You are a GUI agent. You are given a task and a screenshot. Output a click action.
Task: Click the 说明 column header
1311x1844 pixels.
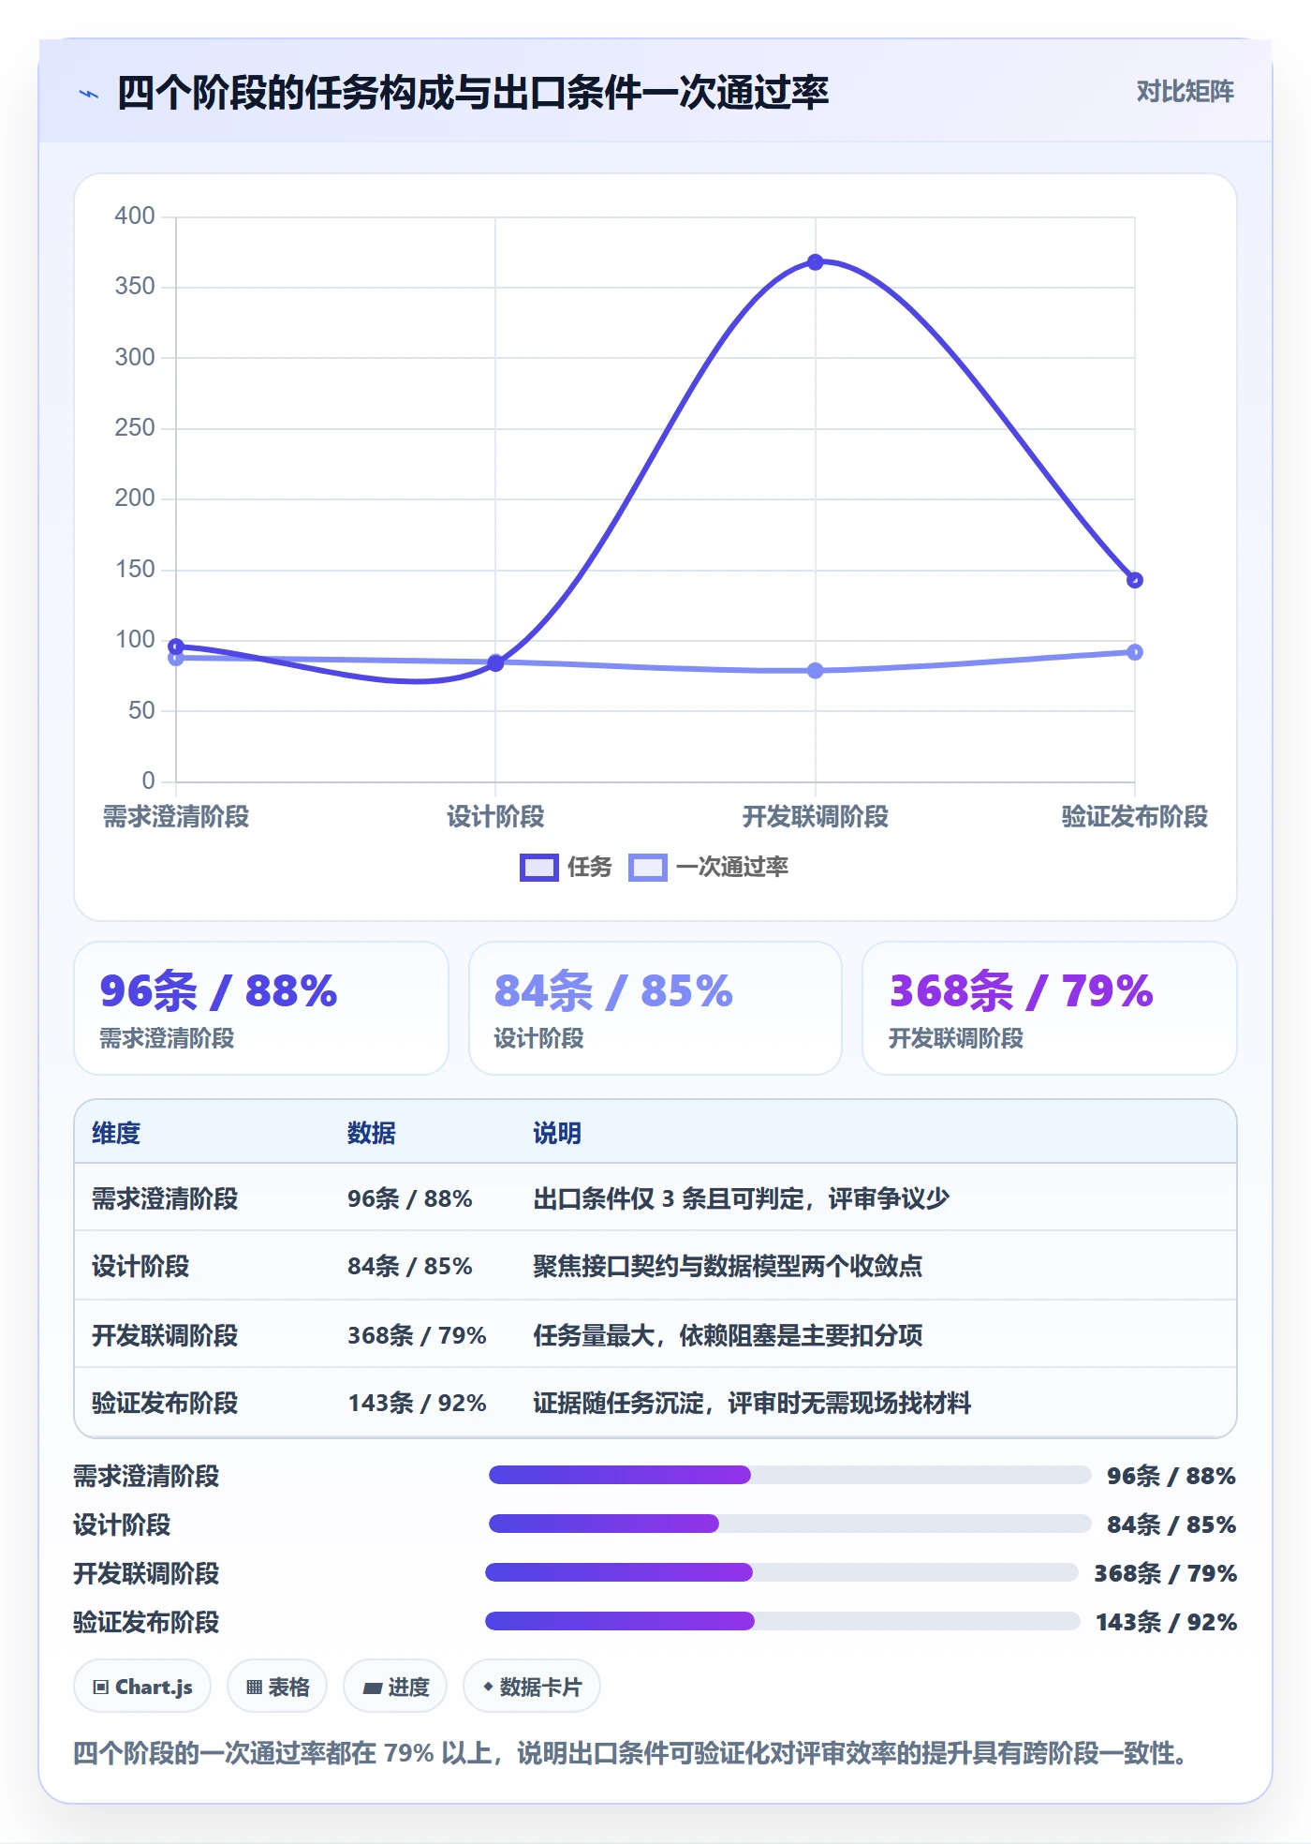pos(557,1133)
